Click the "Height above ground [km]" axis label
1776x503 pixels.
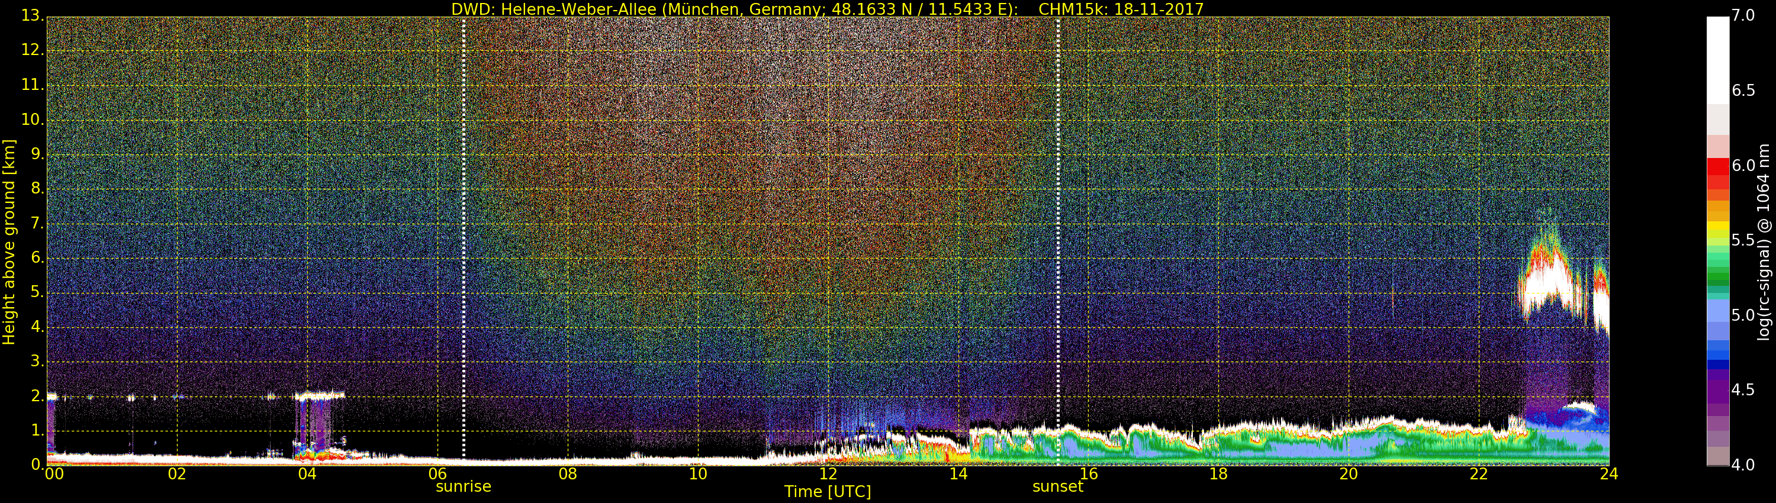click(x=9, y=242)
